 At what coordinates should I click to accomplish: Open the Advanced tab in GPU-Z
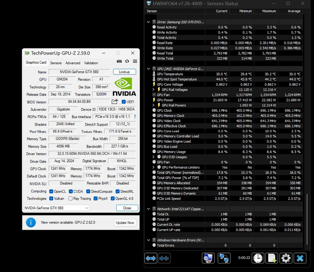[73, 63]
